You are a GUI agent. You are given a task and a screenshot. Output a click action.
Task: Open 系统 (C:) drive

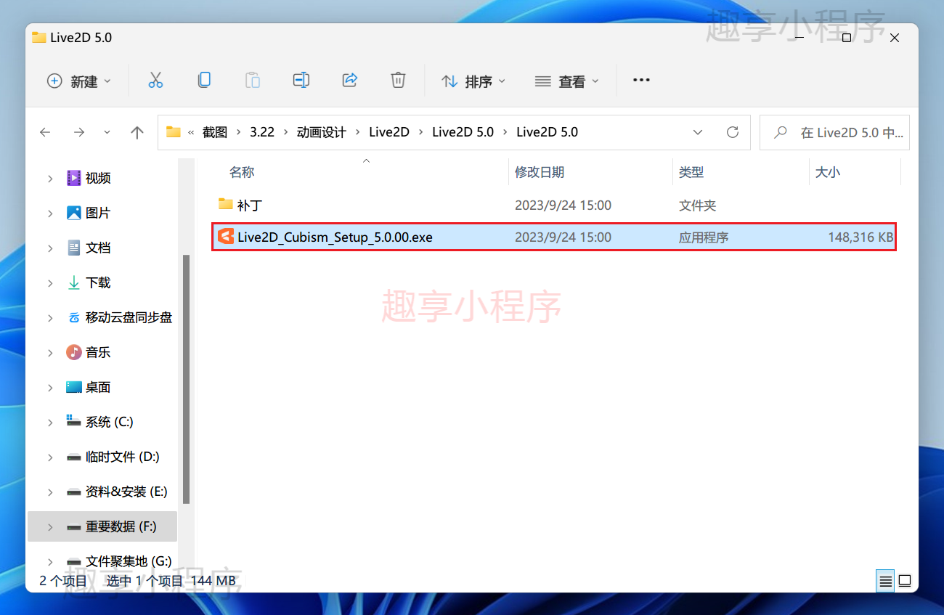pyautogui.click(x=109, y=422)
